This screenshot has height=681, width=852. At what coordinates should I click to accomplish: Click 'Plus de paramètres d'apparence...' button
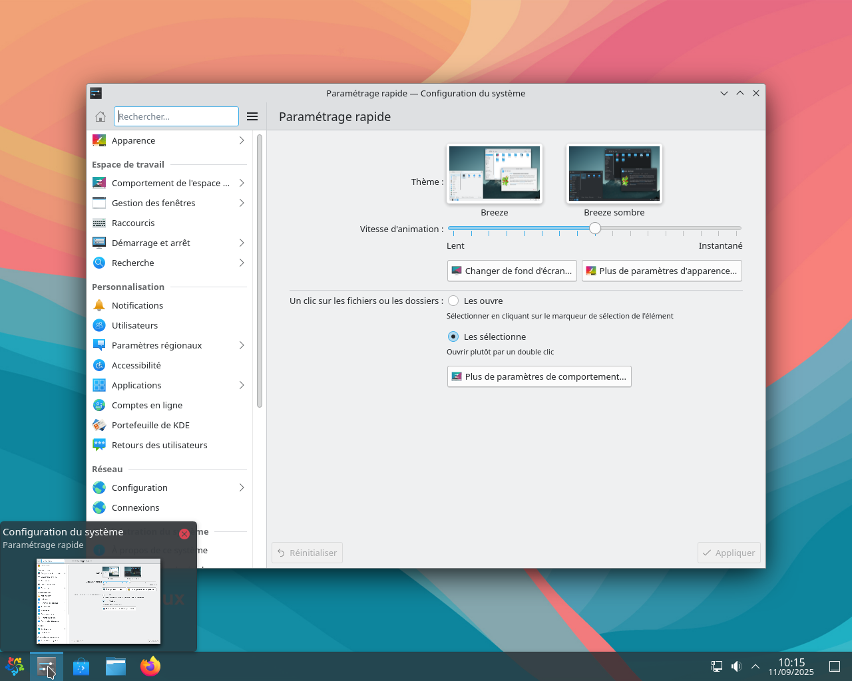pyautogui.click(x=662, y=271)
